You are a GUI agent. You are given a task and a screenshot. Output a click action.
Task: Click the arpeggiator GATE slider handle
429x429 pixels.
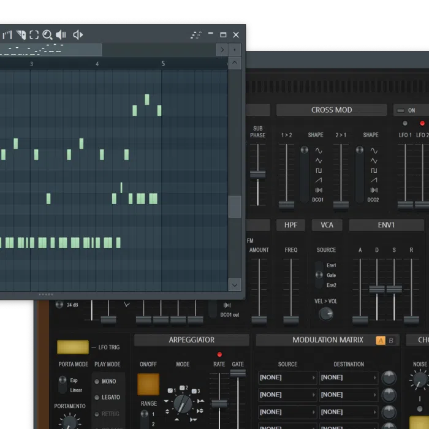click(238, 373)
